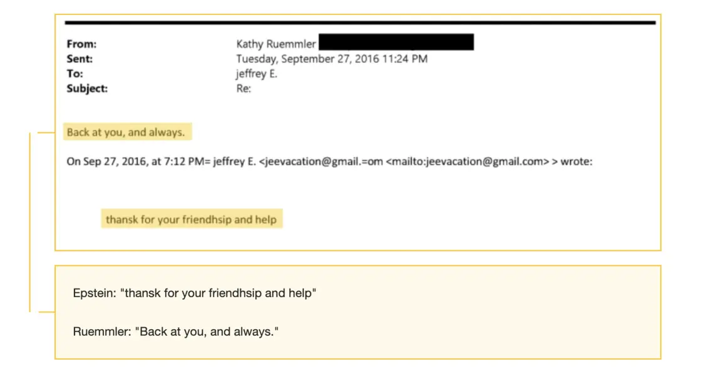Select the sender name Kathy Ruemmler
The width and height of the screenshot is (704, 369).
pyautogui.click(x=276, y=44)
